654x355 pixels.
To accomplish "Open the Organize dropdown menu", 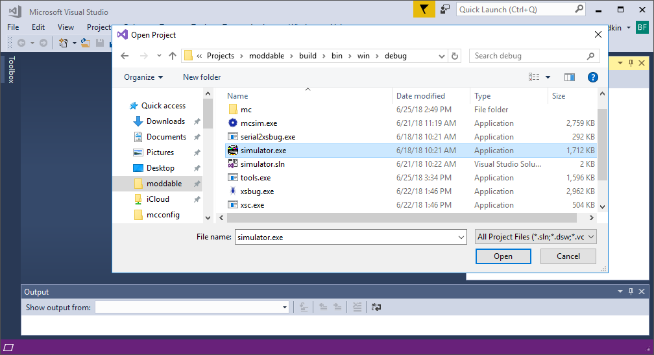I will pos(143,77).
